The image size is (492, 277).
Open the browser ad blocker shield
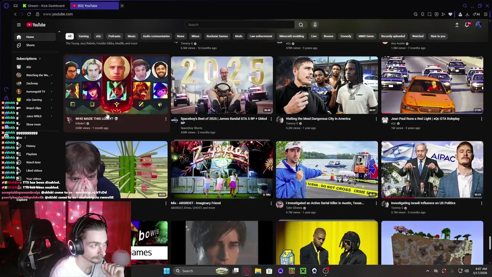pyautogui.click(x=436, y=14)
